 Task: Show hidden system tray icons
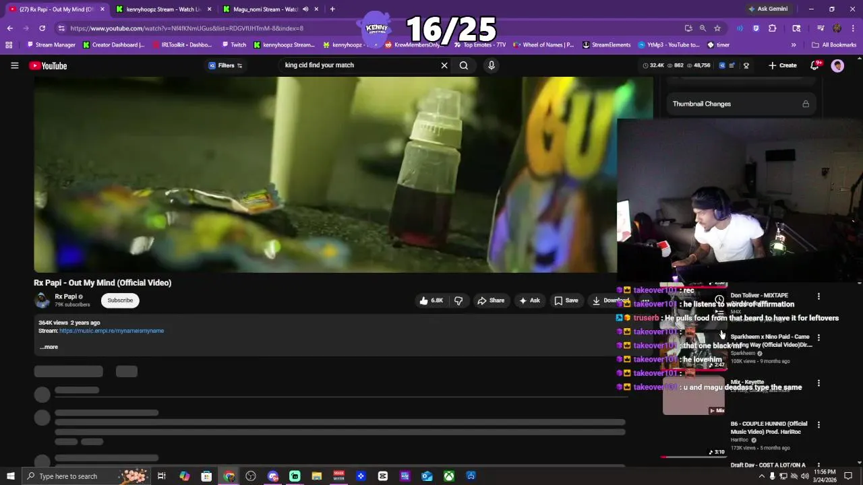coord(762,476)
